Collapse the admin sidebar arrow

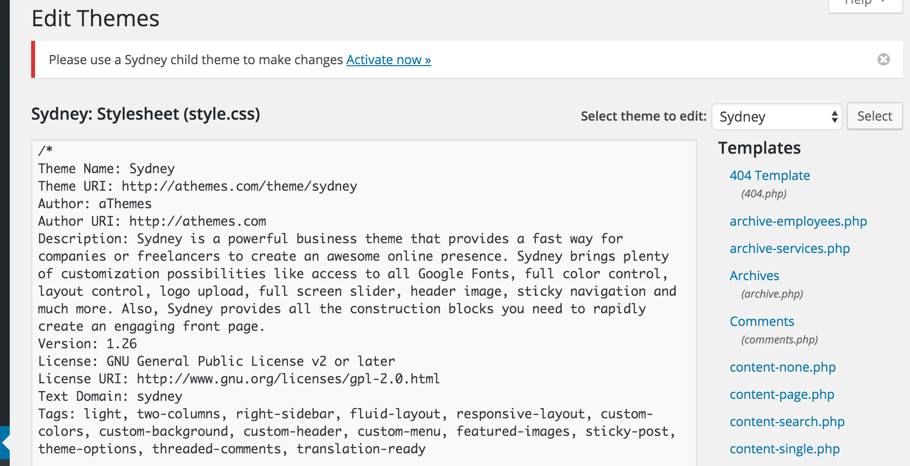click(x=5, y=443)
